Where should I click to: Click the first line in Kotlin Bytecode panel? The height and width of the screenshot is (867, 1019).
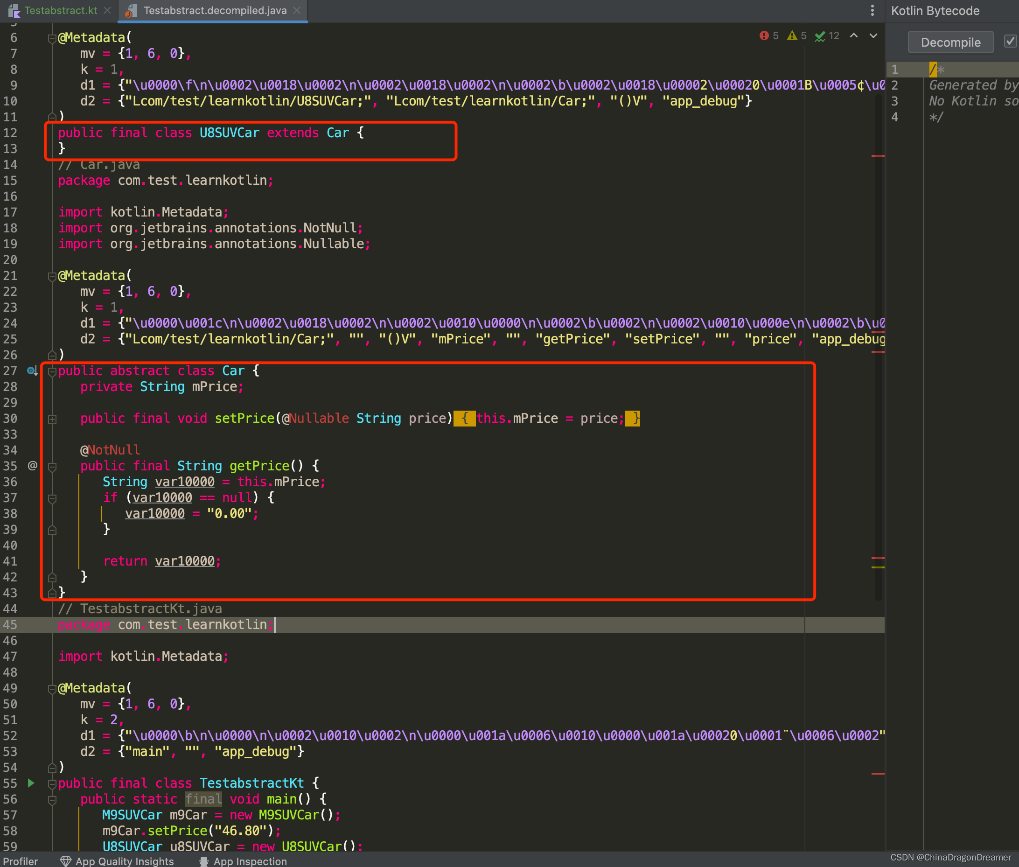coord(952,70)
